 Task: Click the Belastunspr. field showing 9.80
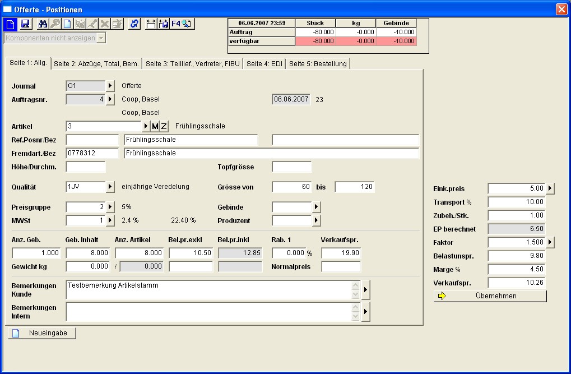point(517,256)
